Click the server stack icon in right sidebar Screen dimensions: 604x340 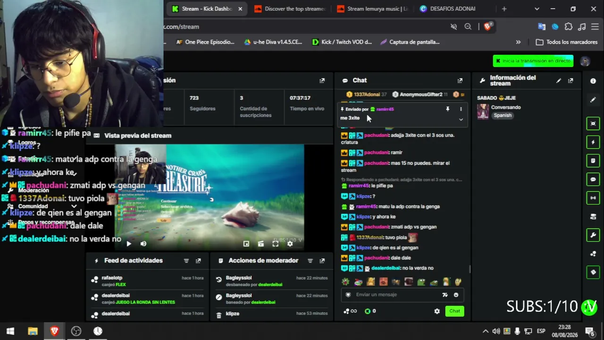(x=593, y=217)
